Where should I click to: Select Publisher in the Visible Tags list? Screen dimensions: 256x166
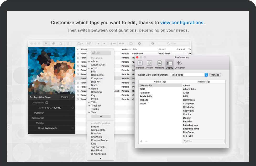tap(145, 93)
